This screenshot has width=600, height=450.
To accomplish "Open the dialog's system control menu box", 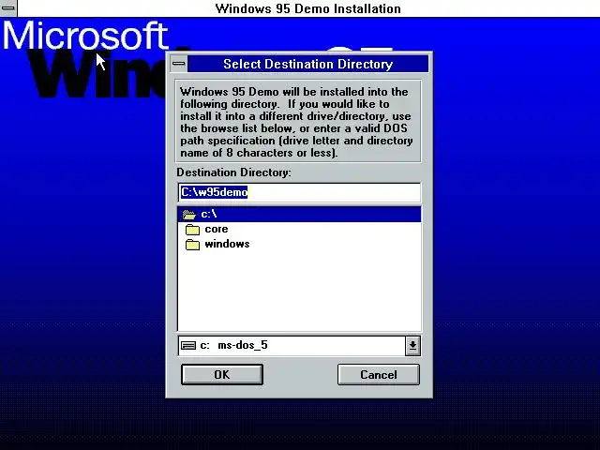I will 179,64.
